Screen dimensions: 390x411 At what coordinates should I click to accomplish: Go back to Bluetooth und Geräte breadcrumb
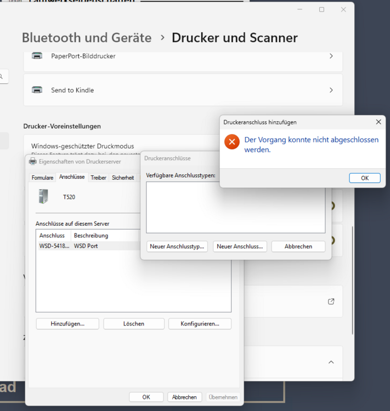(x=87, y=38)
